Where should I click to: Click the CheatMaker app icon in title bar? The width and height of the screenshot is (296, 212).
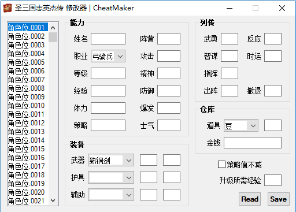pyautogui.click(x=8, y=8)
